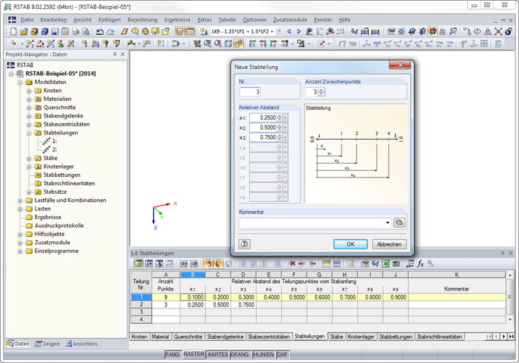Screen dimensions: 519x363
Task: Select the view in Z direction icon
Action: [x=273, y=44]
